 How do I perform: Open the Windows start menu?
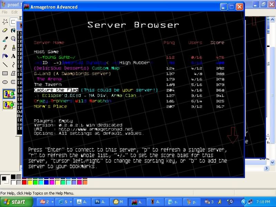(16, 202)
